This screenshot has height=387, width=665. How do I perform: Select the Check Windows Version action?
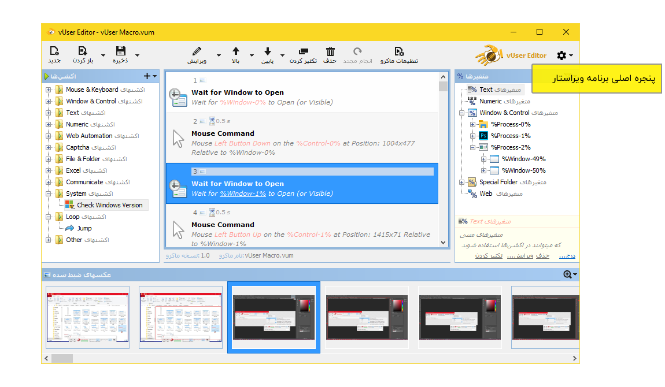[x=110, y=204]
